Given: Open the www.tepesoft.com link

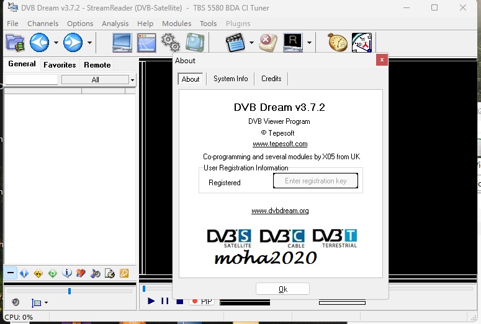Looking at the screenshot, I should point(280,144).
